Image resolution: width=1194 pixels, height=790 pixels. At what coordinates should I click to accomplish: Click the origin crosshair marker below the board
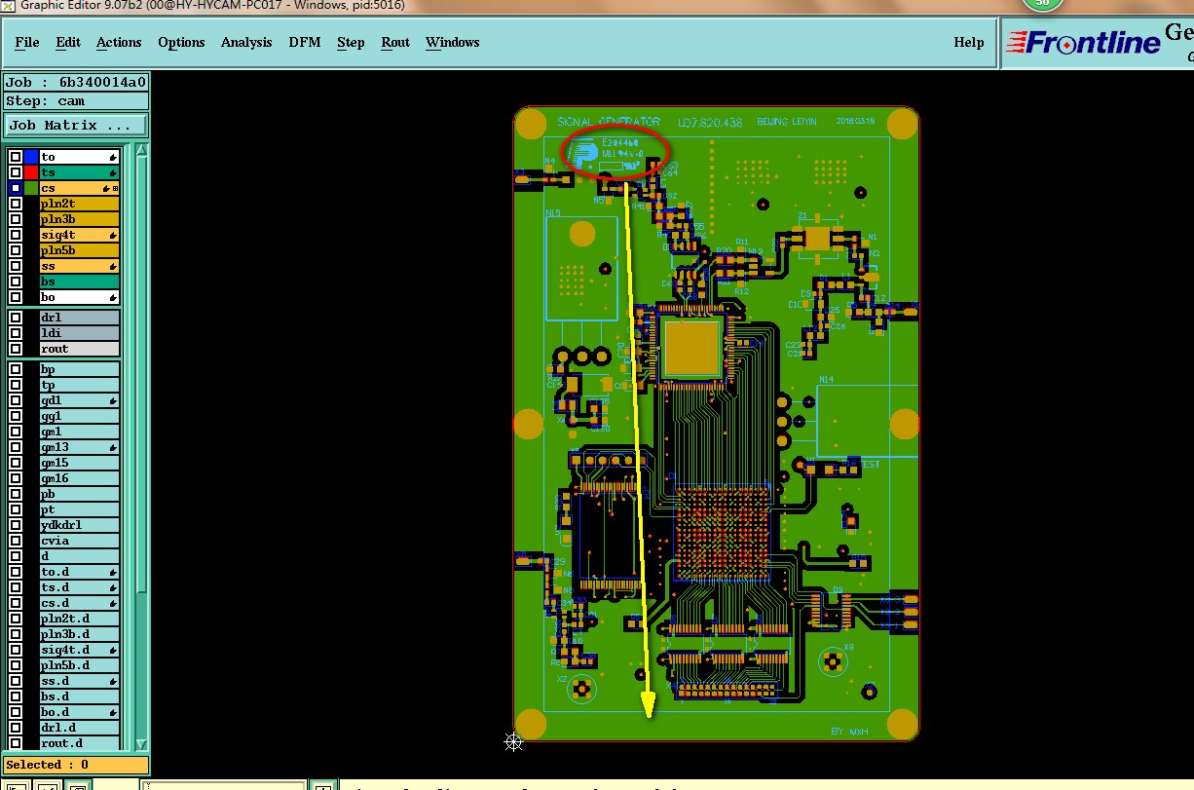[513, 742]
